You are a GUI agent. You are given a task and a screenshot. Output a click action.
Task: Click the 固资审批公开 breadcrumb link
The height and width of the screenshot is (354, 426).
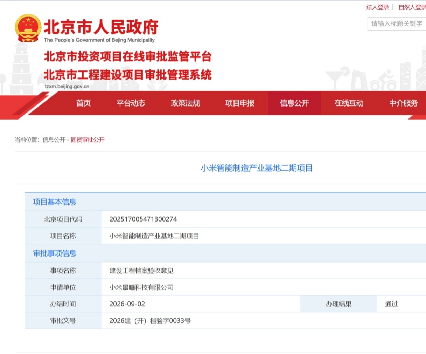[88, 140]
